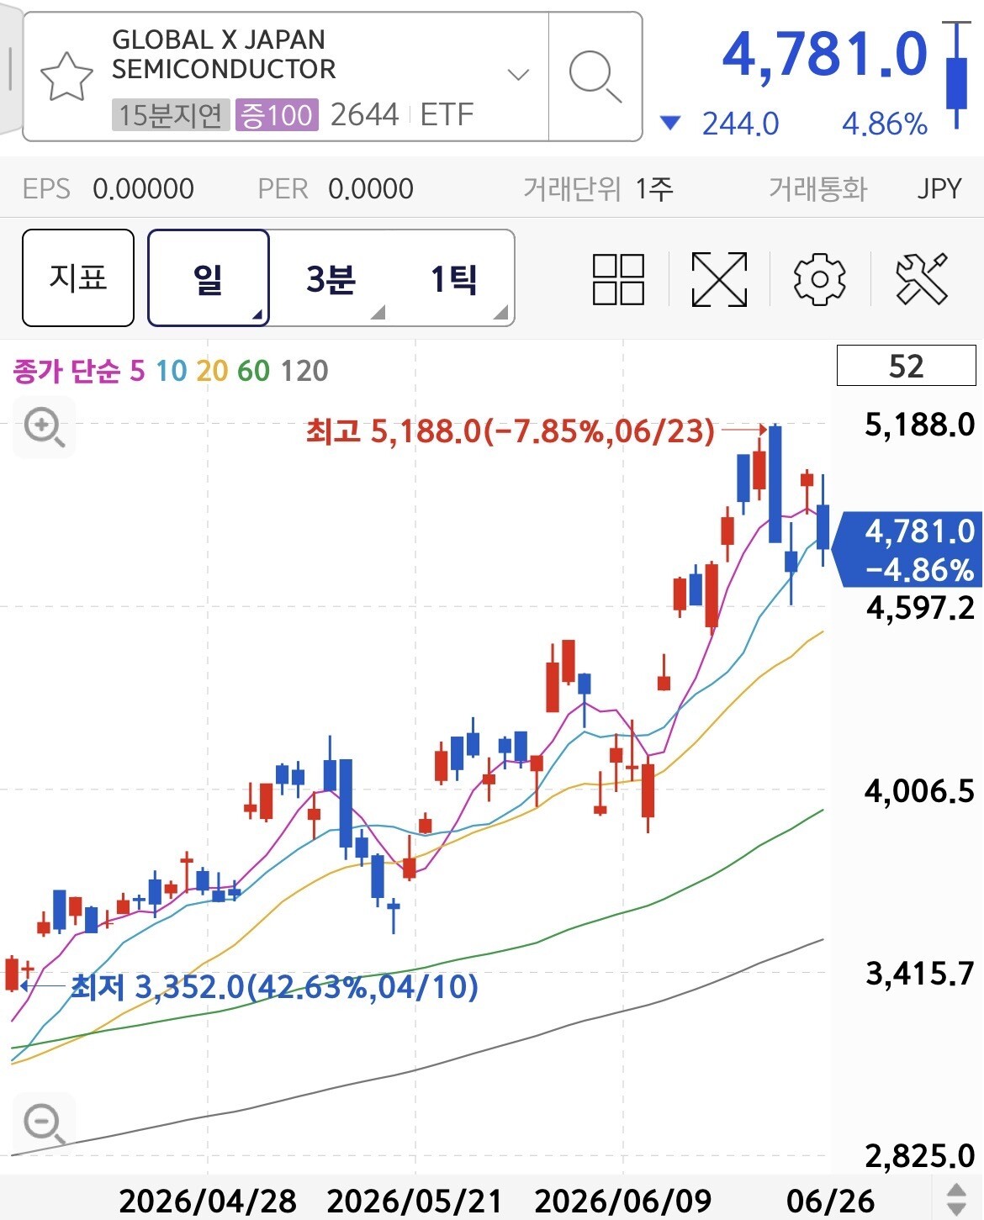Screen dimensions: 984x1220
Task: Click the current price tag 4,781.0 on axis
Action: 908,550
